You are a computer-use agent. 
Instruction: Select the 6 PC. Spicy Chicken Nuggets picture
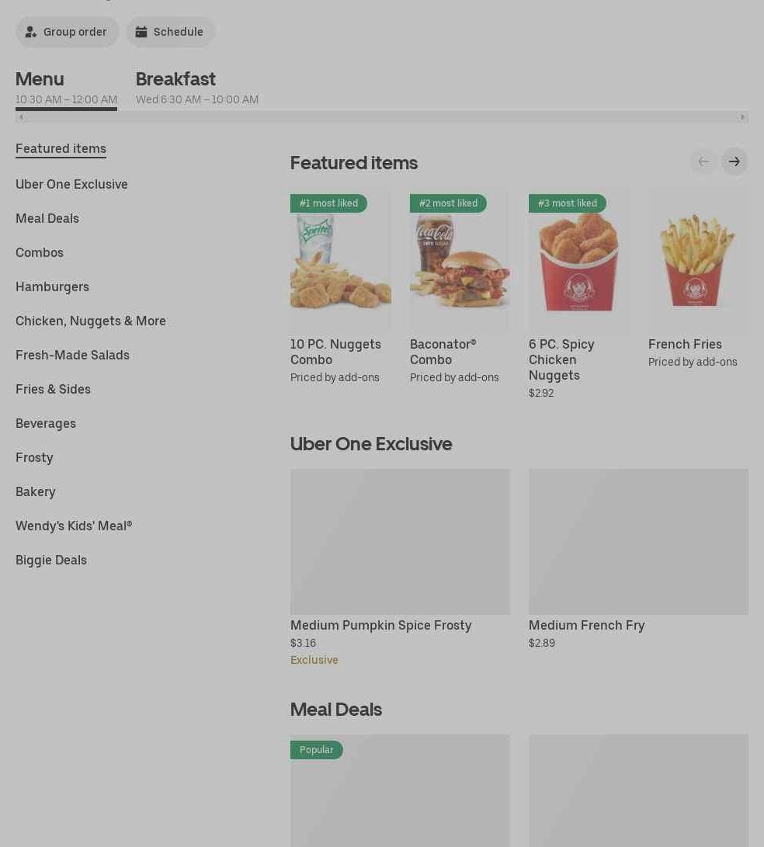click(x=579, y=260)
